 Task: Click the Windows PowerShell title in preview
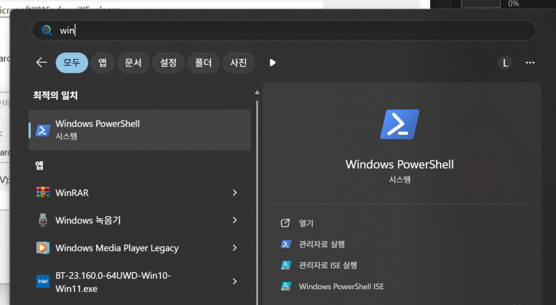pos(400,165)
